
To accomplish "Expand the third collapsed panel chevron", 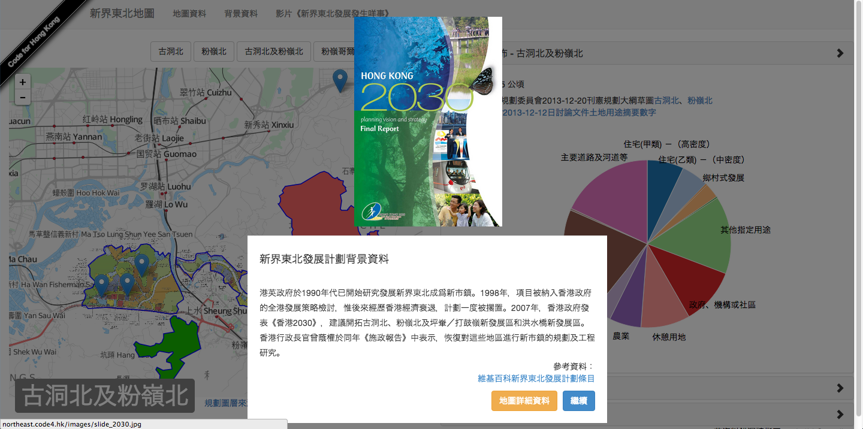I will pyautogui.click(x=840, y=414).
